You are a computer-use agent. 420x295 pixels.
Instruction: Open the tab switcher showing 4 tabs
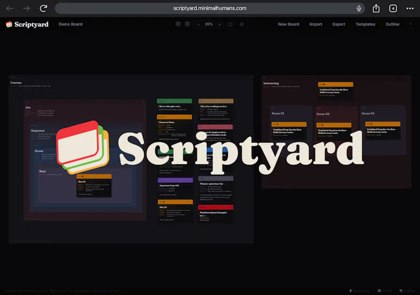[x=393, y=8]
